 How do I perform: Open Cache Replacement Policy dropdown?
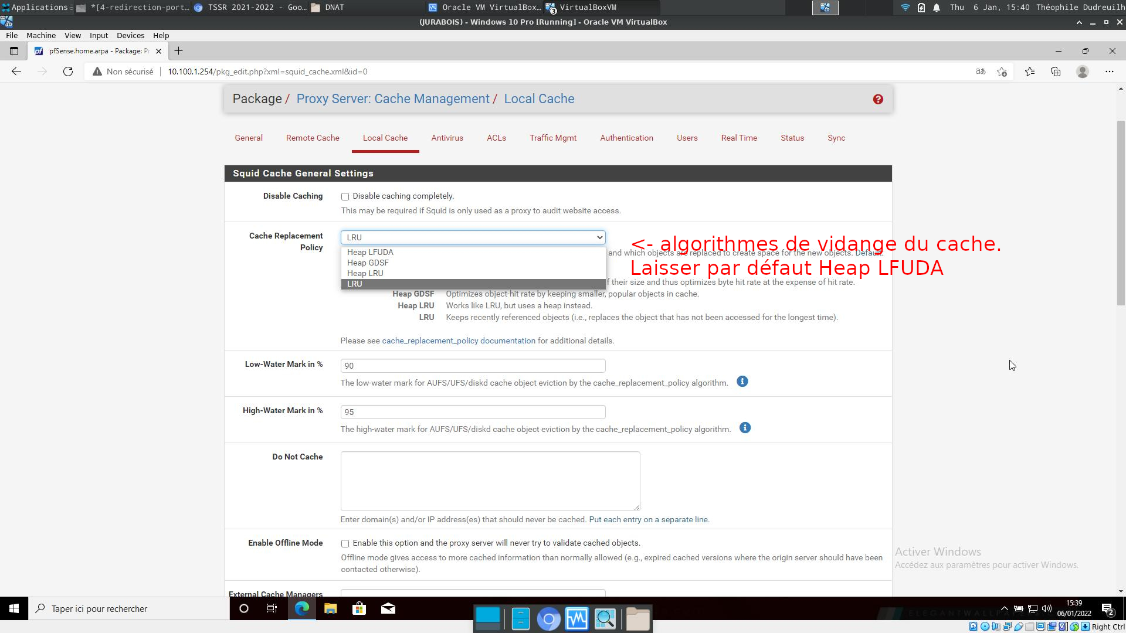coord(473,237)
